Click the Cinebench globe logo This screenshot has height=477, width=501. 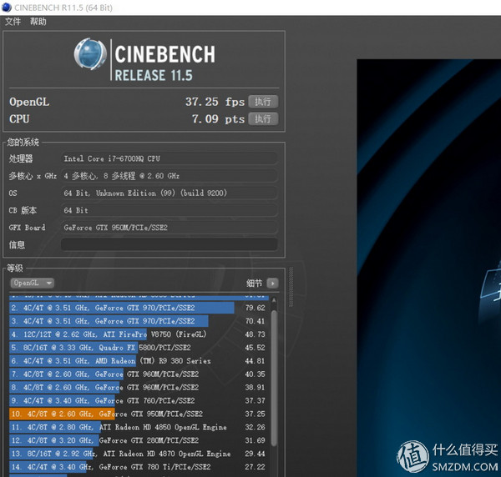(x=90, y=54)
